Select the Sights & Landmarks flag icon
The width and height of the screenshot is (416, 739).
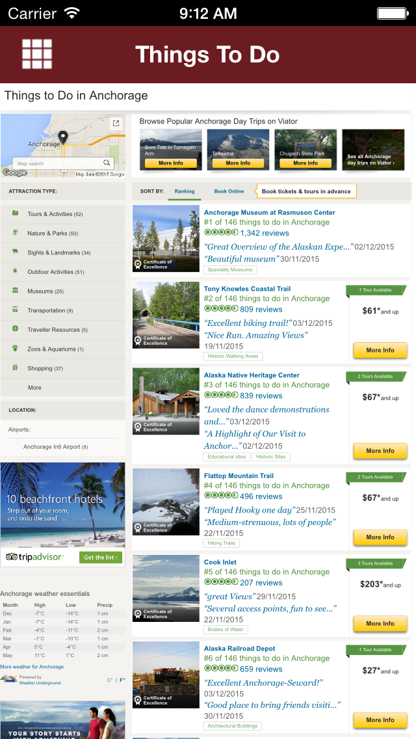[15, 252]
